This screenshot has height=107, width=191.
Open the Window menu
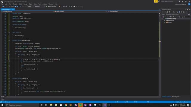(x=51, y=4)
